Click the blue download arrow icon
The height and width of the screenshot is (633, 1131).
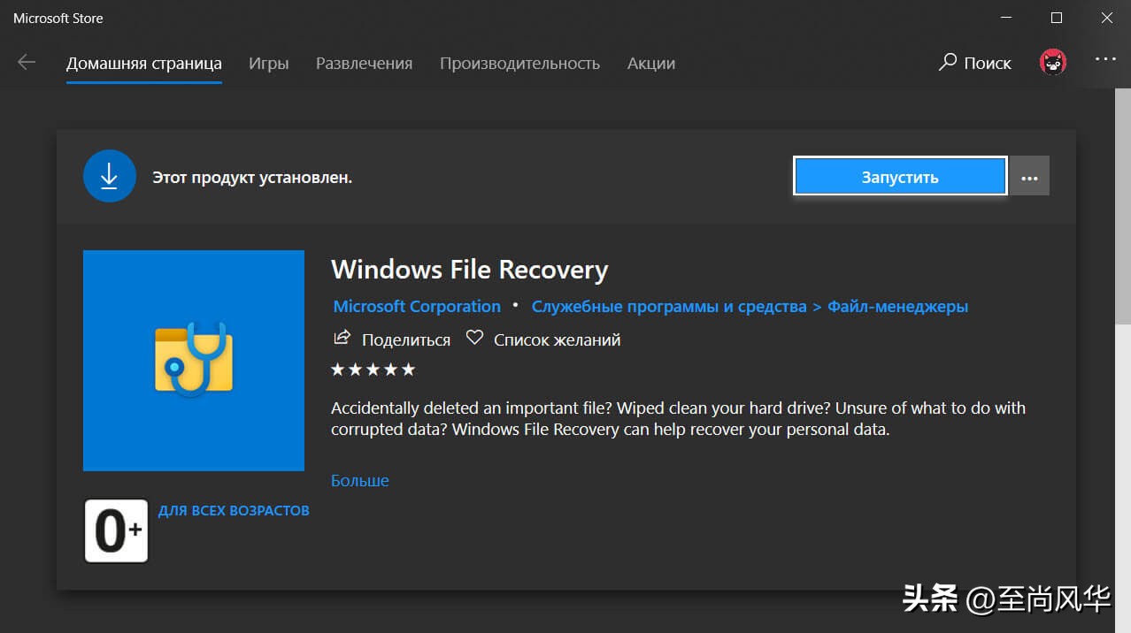click(109, 177)
